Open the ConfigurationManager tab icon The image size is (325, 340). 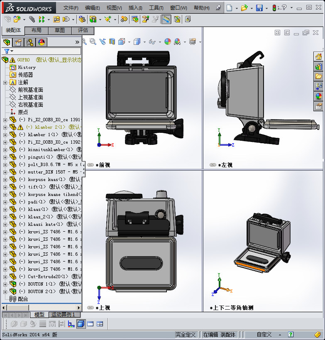coord(30,42)
